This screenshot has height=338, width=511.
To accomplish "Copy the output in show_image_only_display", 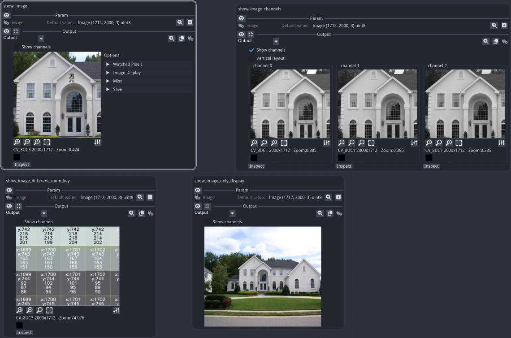I will 330,213.
